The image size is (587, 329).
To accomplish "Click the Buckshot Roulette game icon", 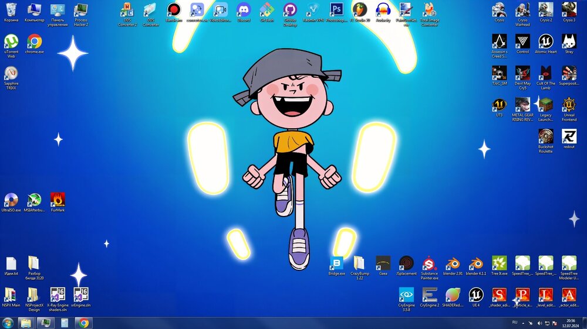I will 545,137.
